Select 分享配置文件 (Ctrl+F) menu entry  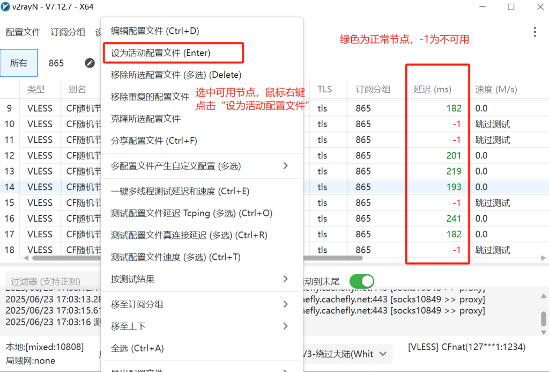pos(202,141)
